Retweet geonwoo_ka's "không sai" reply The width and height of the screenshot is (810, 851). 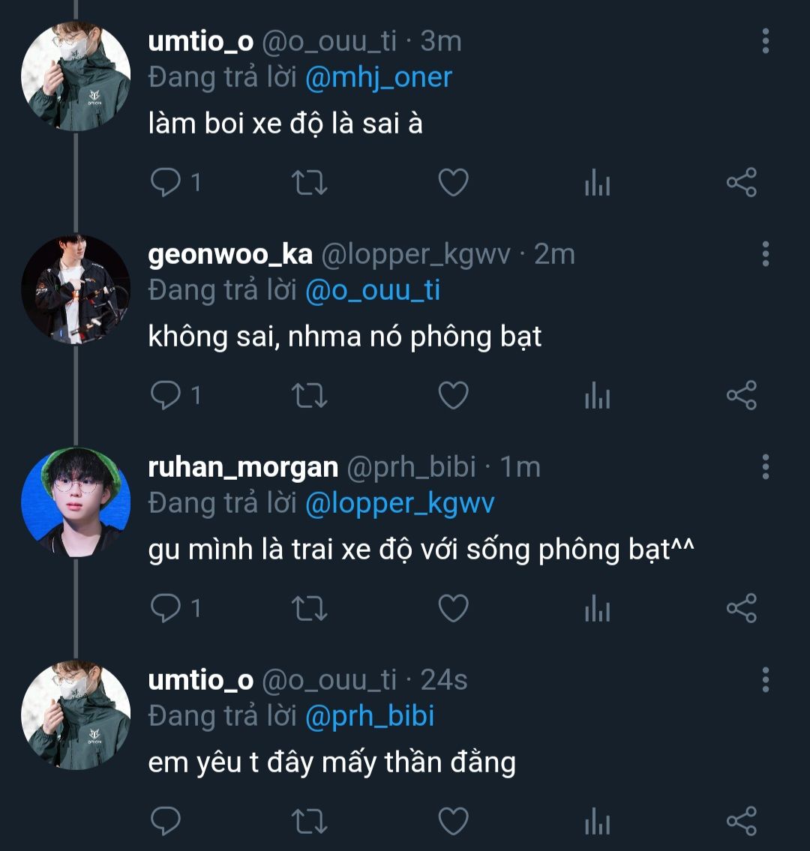[x=309, y=396]
